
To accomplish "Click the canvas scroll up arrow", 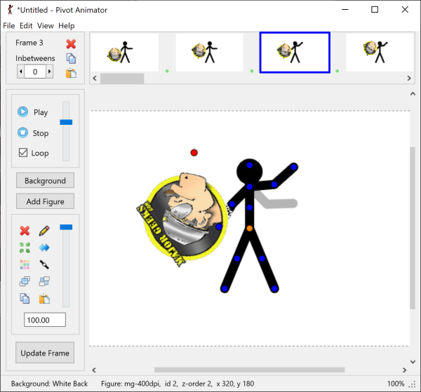I will click(413, 94).
